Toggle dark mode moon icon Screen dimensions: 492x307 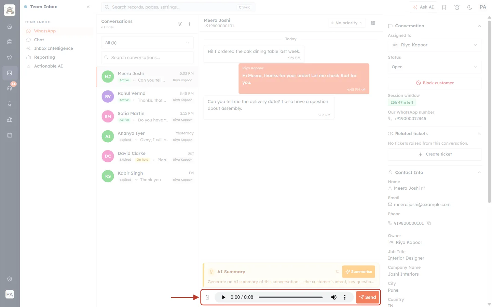click(470, 7)
